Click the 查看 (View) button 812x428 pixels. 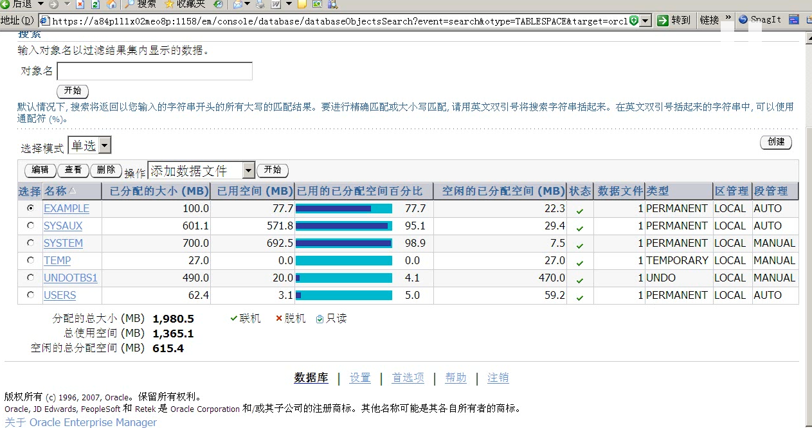tap(73, 170)
